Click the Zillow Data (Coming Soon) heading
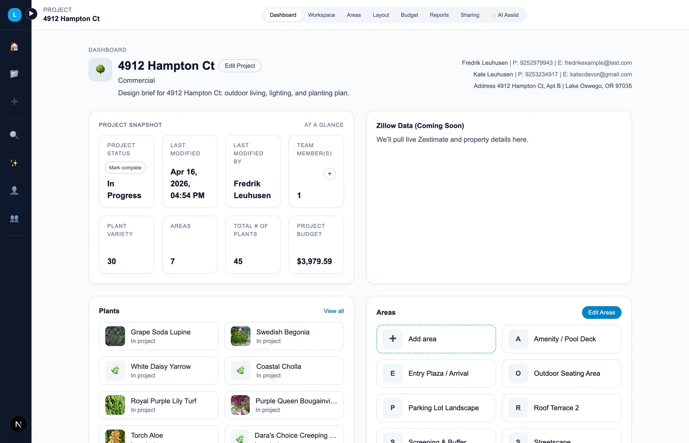Image resolution: width=689 pixels, height=443 pixels. pyautogui.click(x=420, y=126)
